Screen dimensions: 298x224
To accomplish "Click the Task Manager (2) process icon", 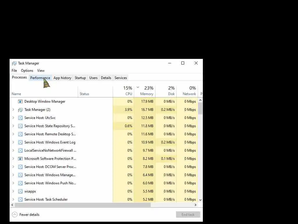I will click(20, 110).
